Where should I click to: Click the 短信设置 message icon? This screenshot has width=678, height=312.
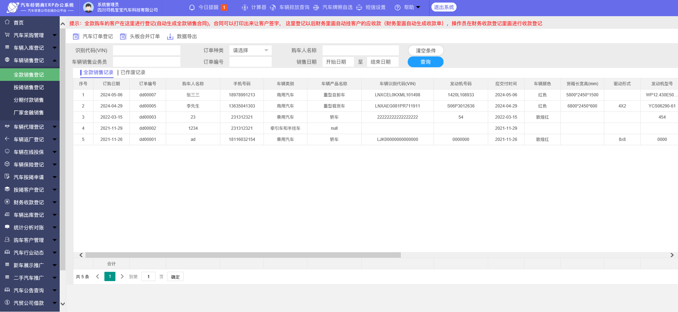pos(359,7)
